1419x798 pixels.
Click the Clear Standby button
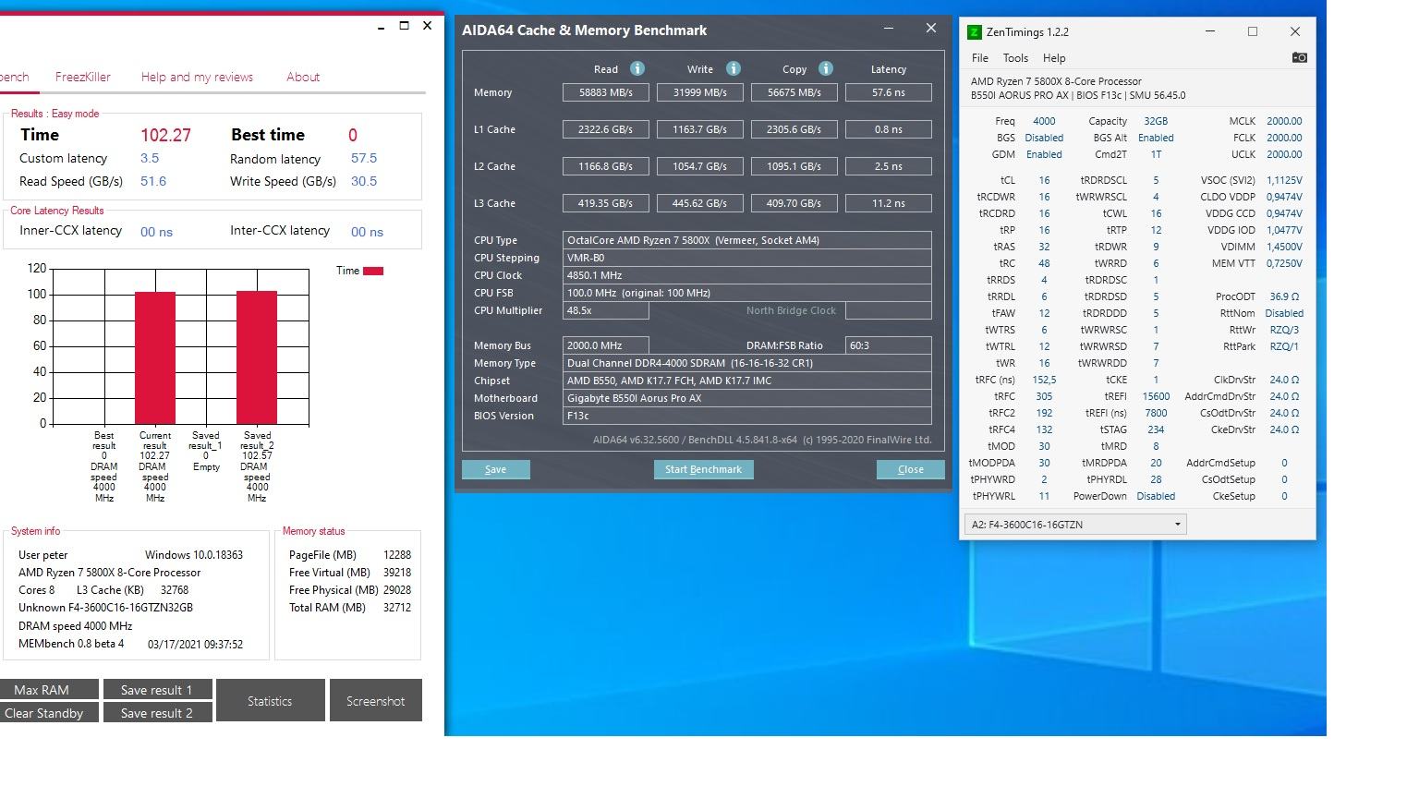pyautogui.click(x=47, y=713)
